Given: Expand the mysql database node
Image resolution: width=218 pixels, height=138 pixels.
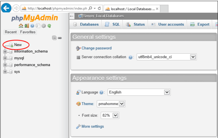Looking at the screenshot, I should pyautogui.click(x=5, y=58).
